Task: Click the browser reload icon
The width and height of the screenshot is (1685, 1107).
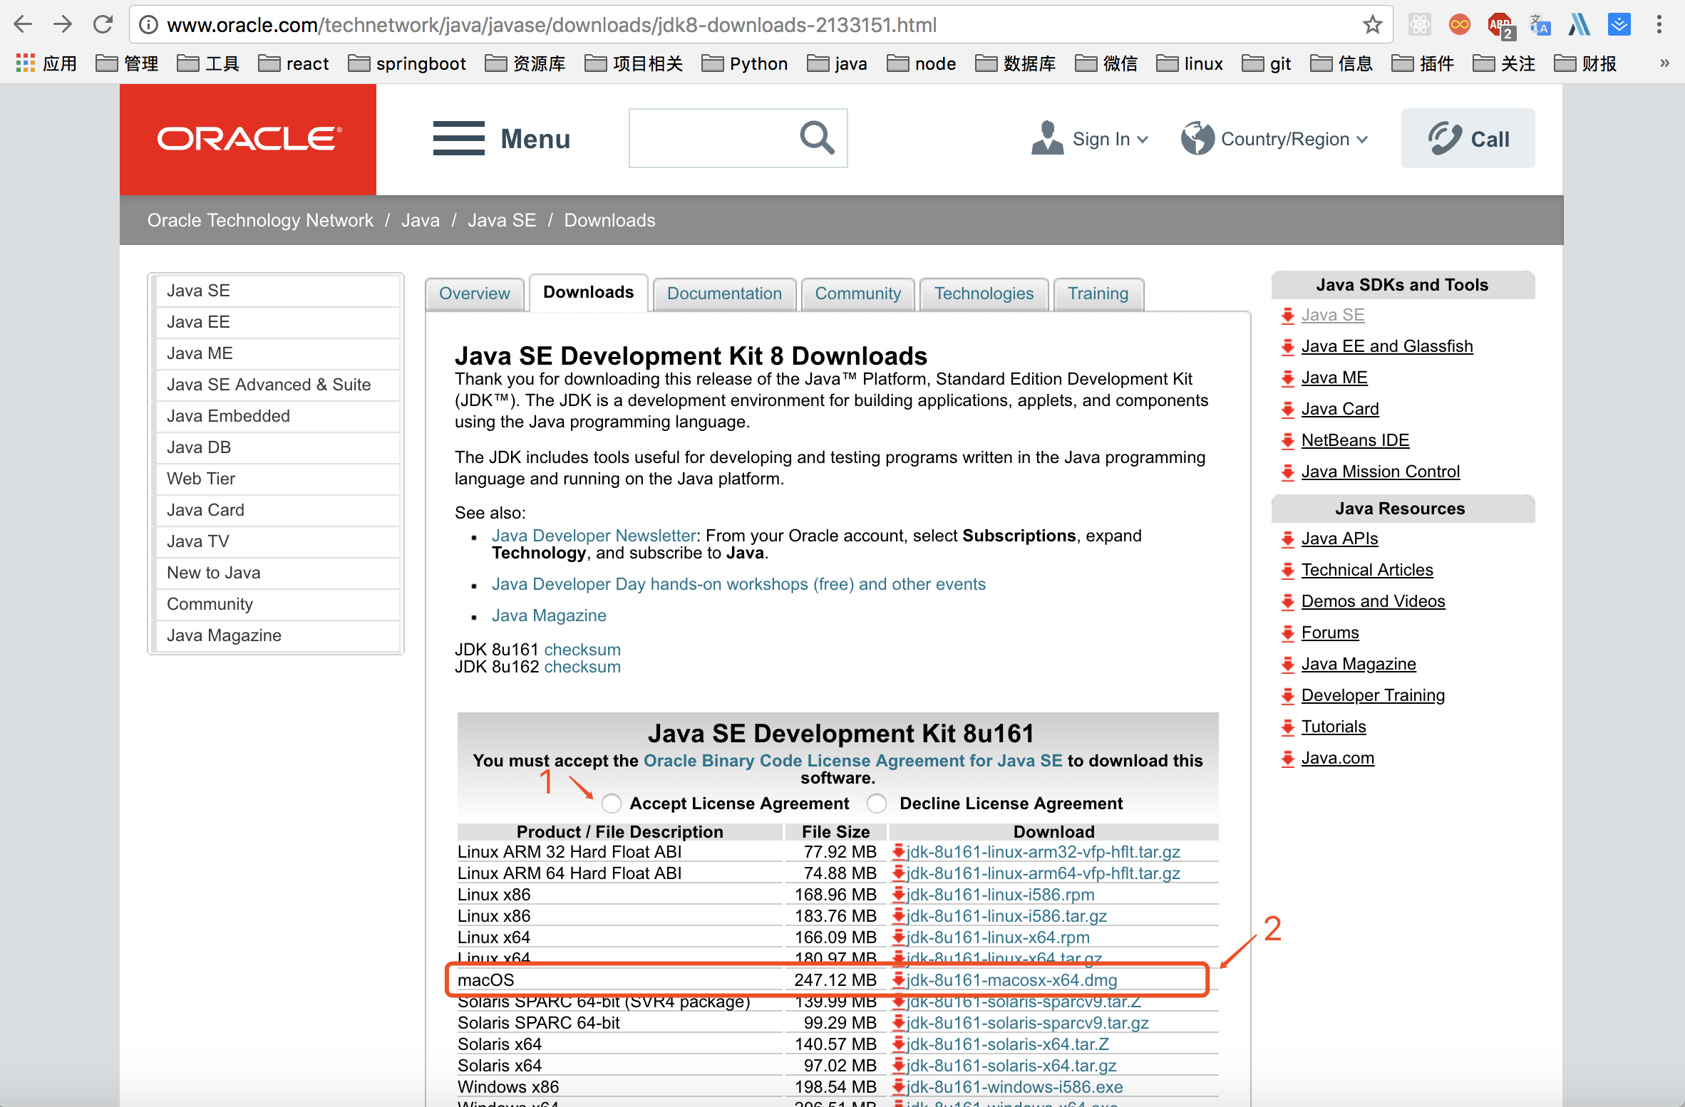Action: [x=103, y=25]
